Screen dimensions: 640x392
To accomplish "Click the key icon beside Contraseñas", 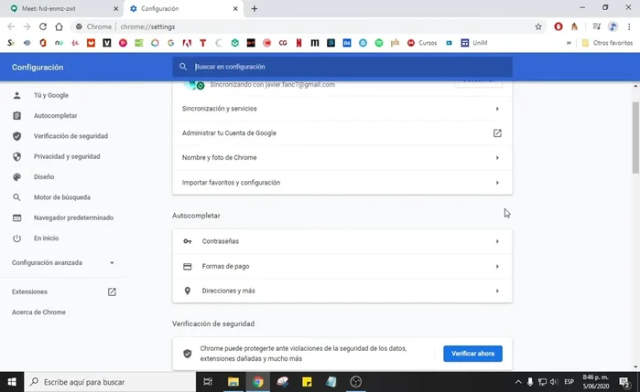I will click(x=188, y=241).
